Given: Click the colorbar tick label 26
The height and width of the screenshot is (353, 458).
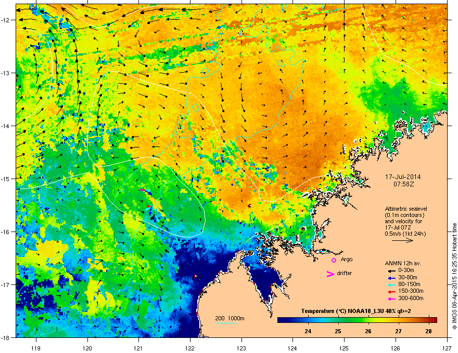Looking at the screenshot, I should pyautogui.click(x=368, y=331).
